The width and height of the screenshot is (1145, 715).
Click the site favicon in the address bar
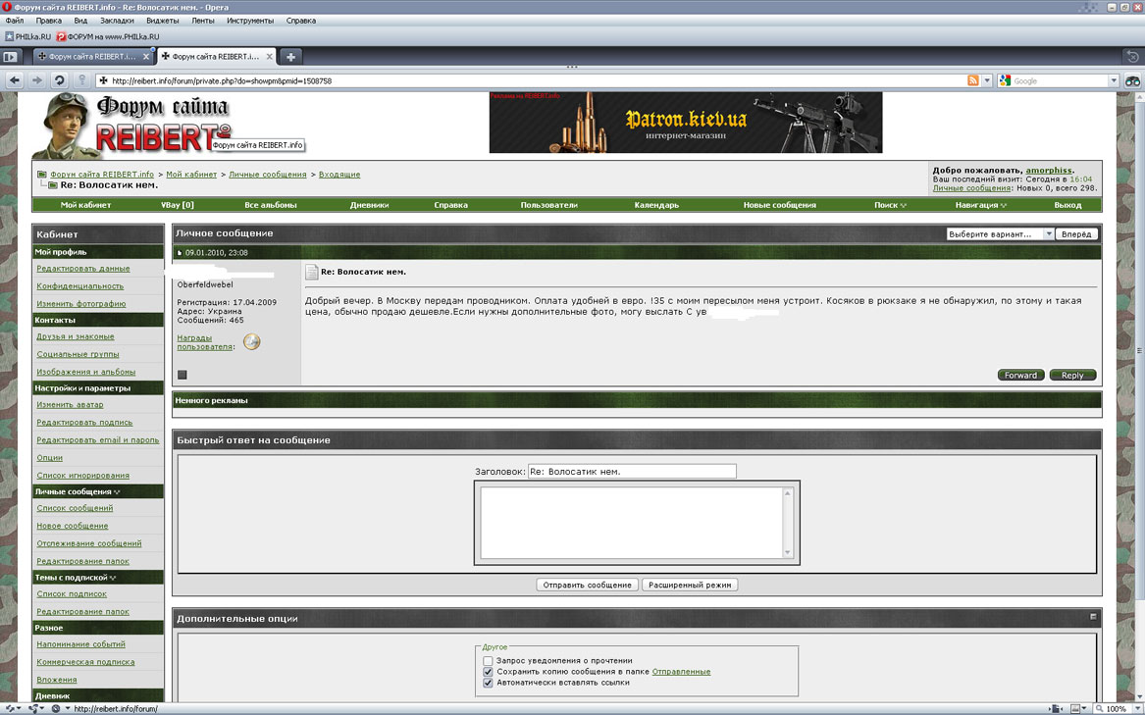pos(103,81)
